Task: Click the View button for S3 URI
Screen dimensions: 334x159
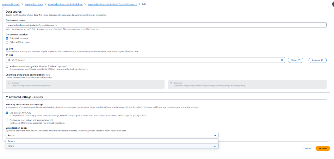Action: (295, 60)
